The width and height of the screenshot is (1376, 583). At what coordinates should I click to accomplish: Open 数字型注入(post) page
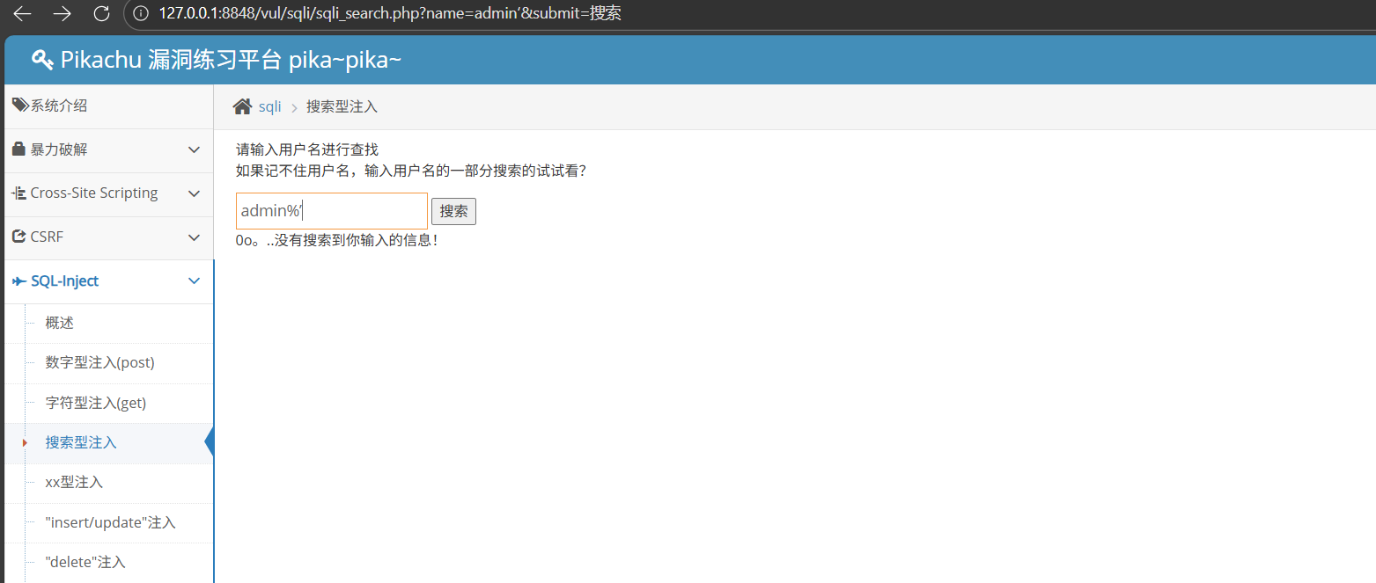coord(99,362)
